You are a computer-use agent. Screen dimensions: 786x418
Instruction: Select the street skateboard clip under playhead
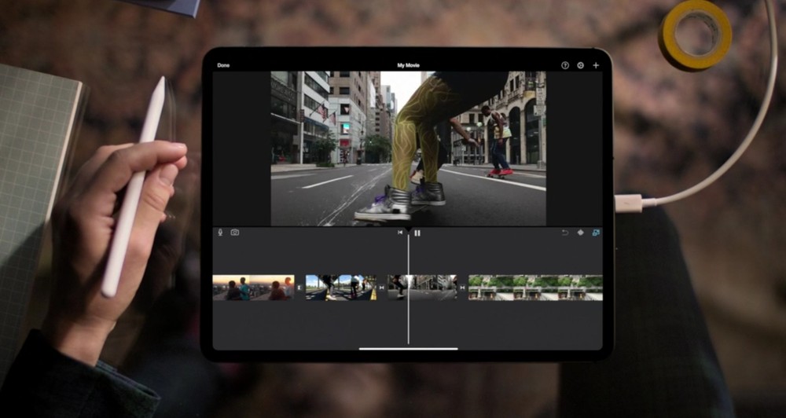[422, 288]
